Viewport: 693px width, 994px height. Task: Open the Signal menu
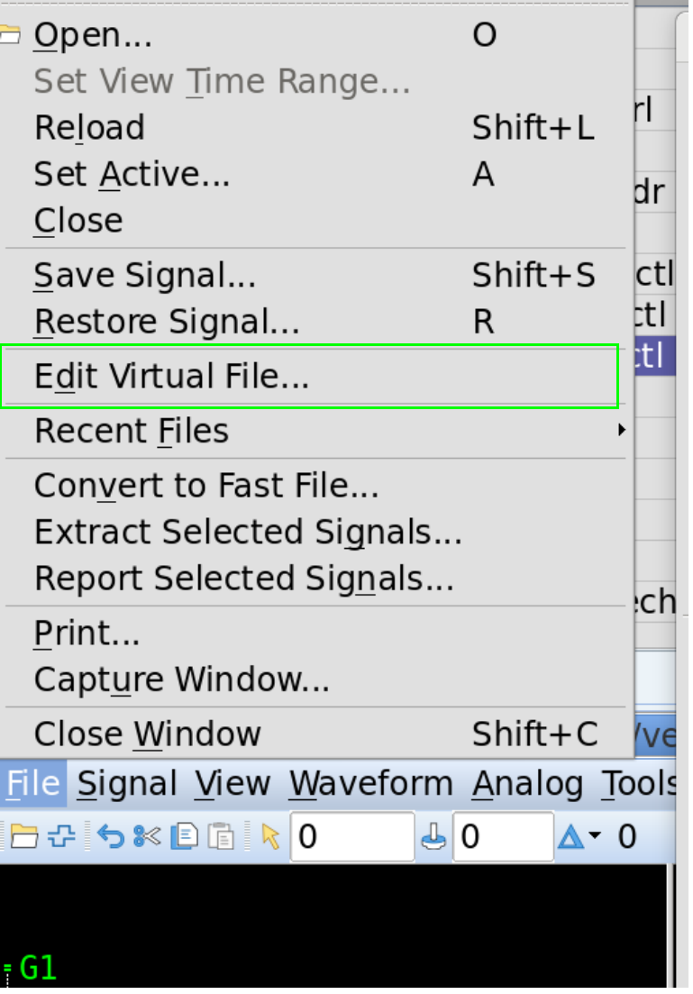point(126,784)
